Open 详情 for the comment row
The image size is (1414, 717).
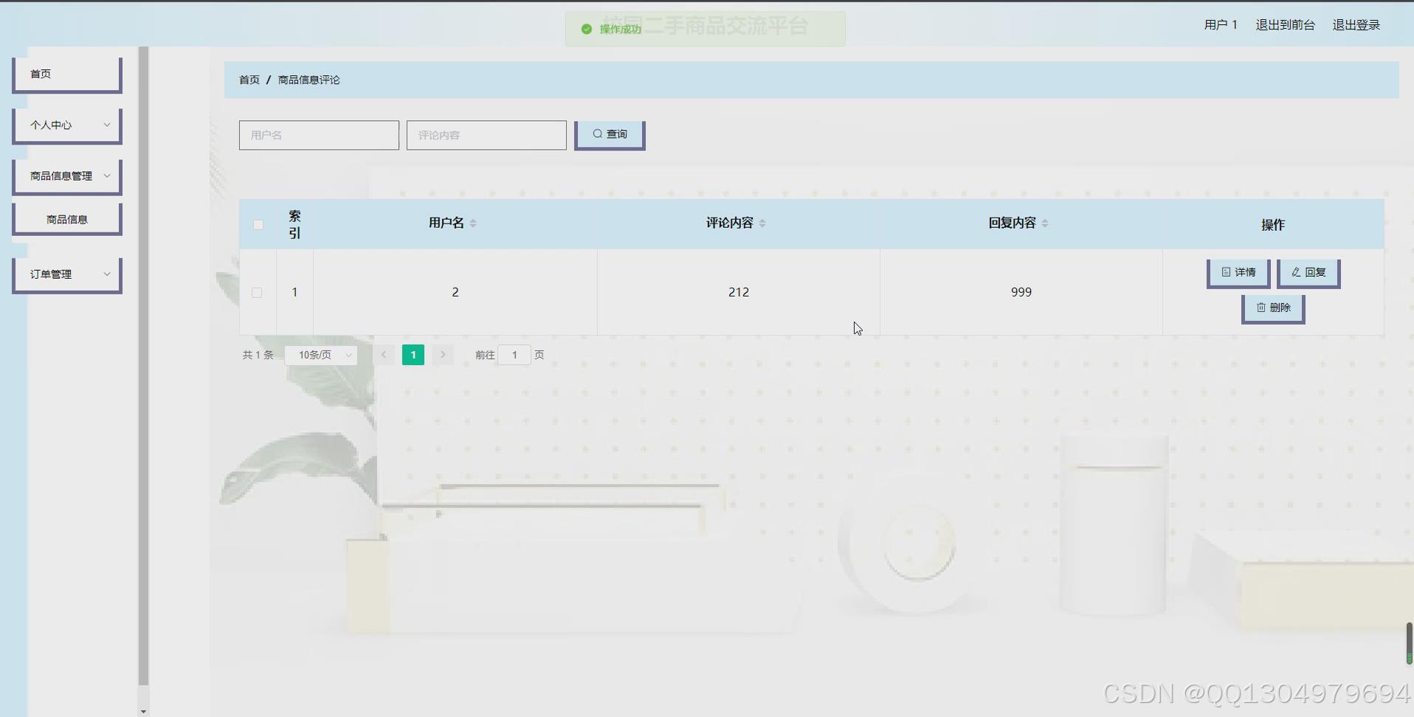coord(1238,273)
